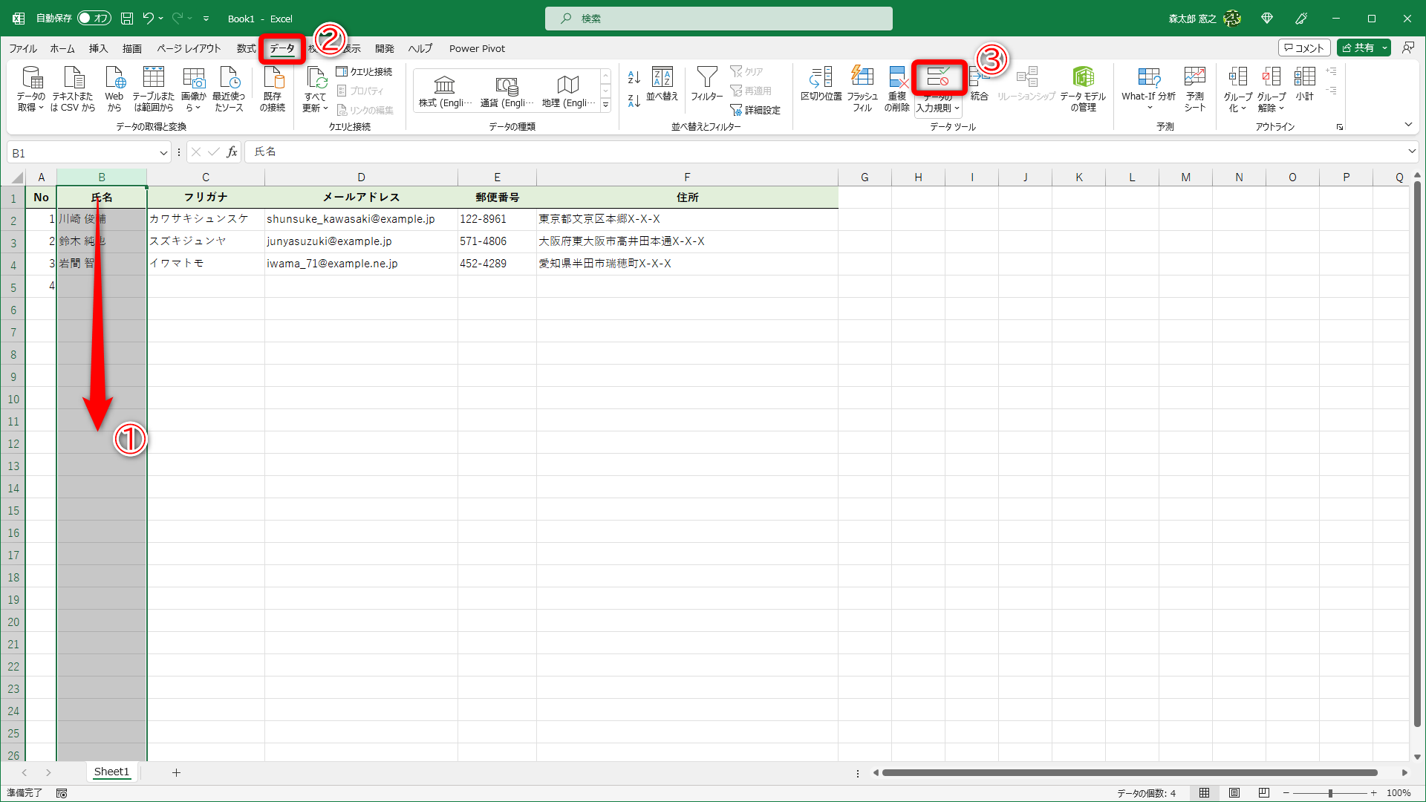Click Manage Data Model icon
Viewport: 1426px width, 802px height.
coord(1083,77)
